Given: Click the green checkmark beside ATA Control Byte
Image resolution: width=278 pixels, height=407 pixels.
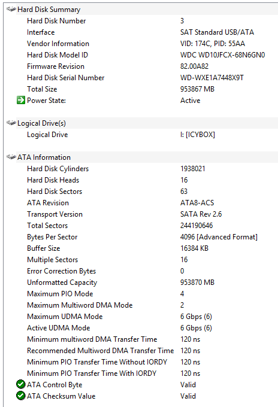Looking at the screenshot, I should (x=21, y=384).
